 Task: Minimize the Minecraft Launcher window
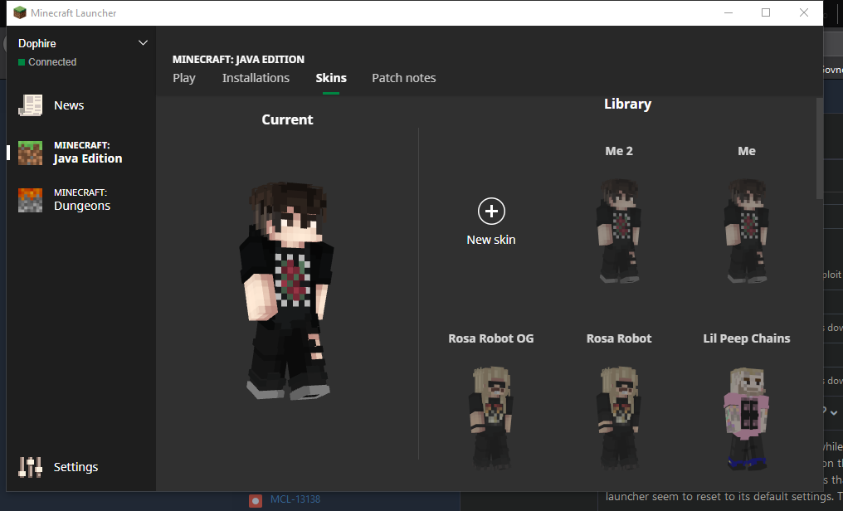pos(728,12)
